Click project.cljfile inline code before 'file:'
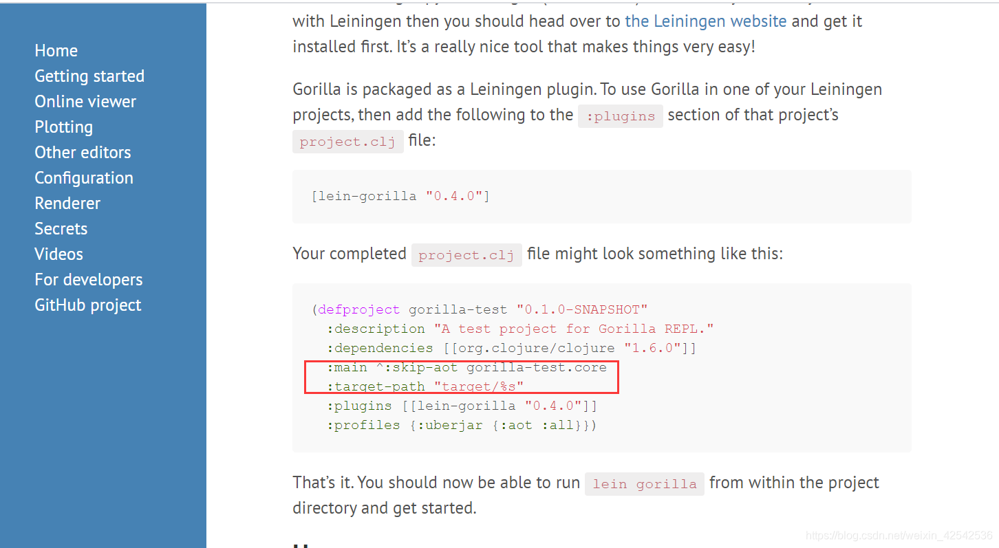The height and width of the screenshot is (548, 999). point(348,142)
